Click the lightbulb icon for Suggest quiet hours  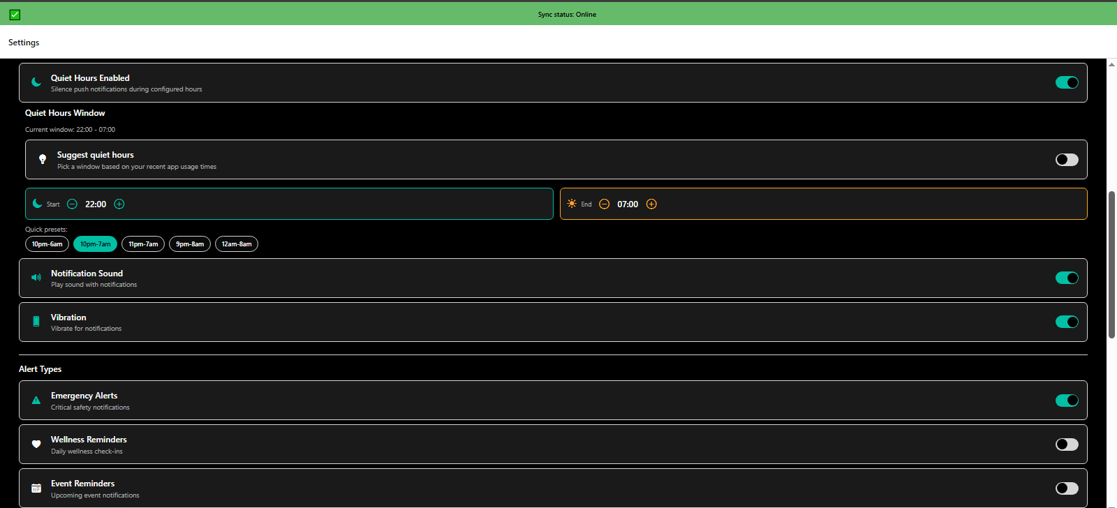(x=43, y=159)
